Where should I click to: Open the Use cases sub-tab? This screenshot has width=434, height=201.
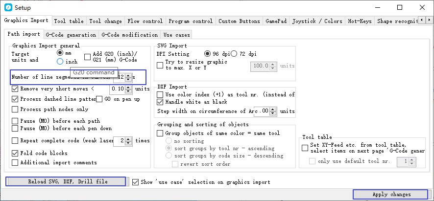[x=176, y=35]
